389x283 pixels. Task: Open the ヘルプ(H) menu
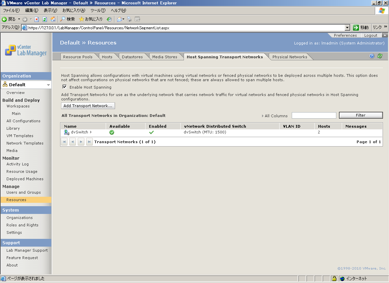(119, 10)
